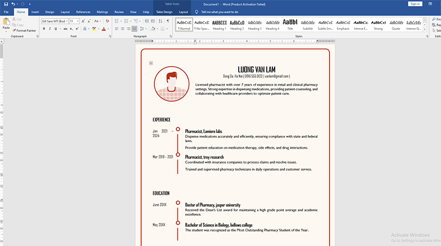Click the Sort A-Z icon
This screenshot has height=246, width=441.
pos(160,21)
